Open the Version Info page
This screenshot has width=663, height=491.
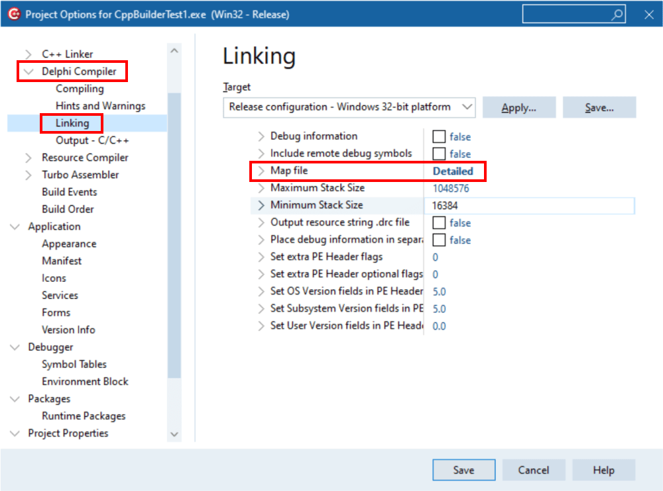[x=68, y=330]
